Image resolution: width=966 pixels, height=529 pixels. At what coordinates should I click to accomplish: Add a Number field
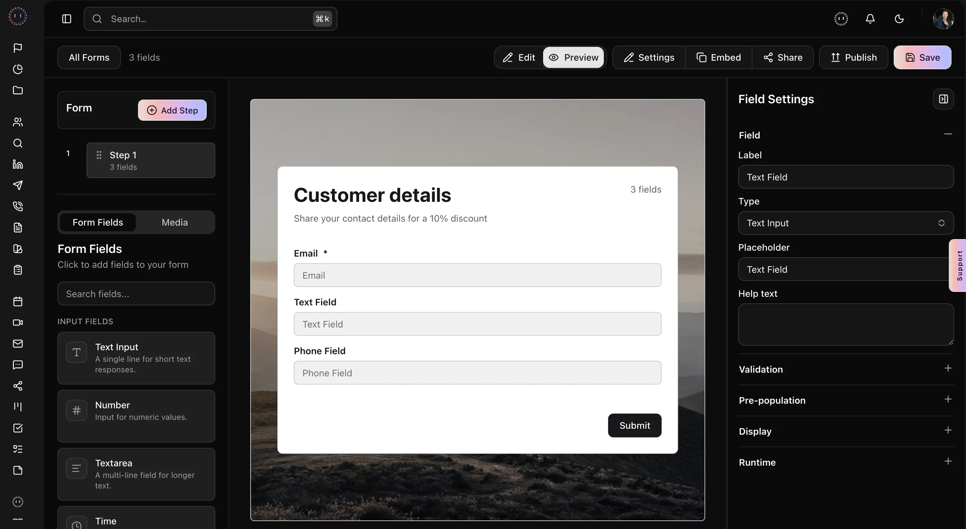[x=136, y=416]
